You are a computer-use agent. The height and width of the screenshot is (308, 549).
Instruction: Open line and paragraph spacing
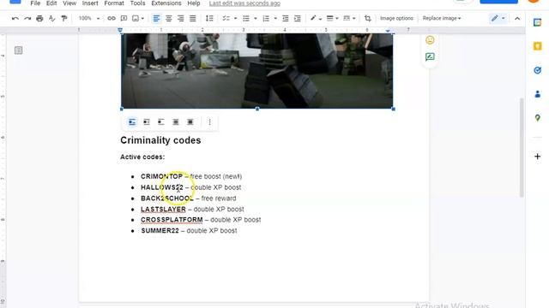(209, 18)
